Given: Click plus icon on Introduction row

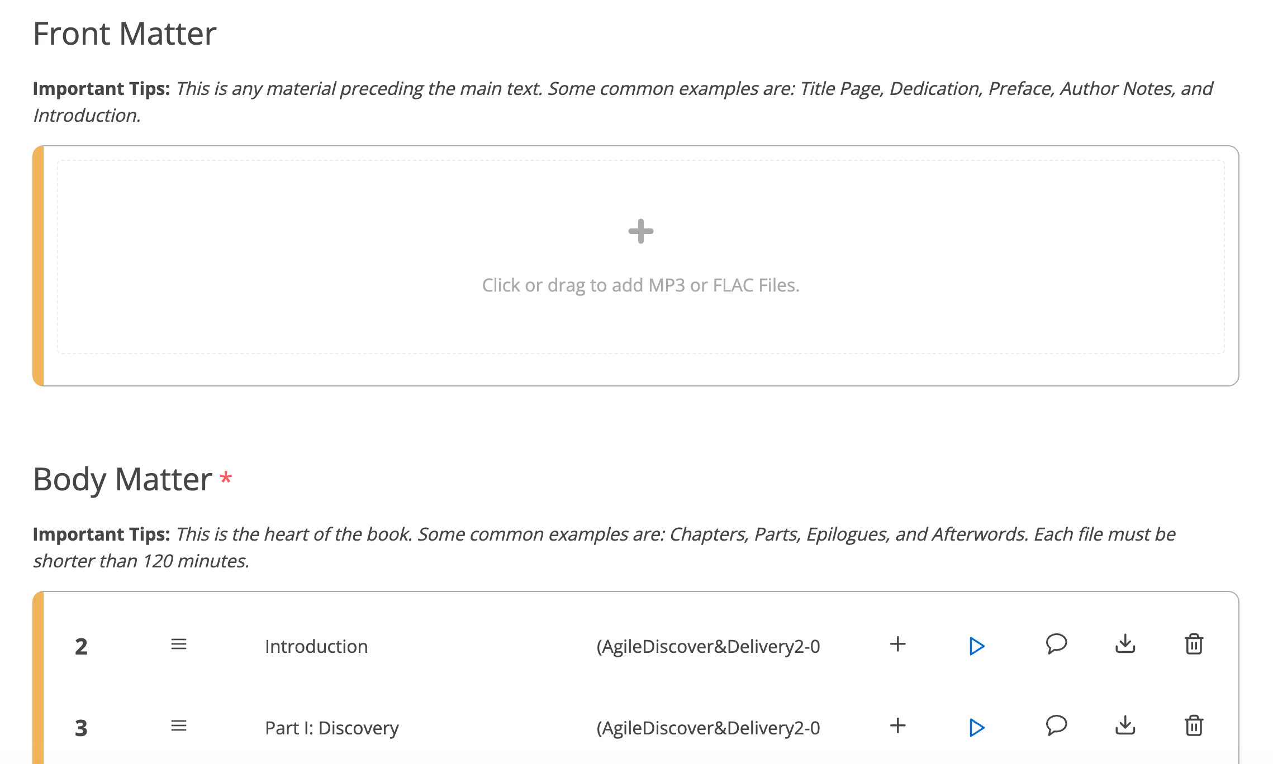Looking at the screenshot, I should (x=897, y=644).
